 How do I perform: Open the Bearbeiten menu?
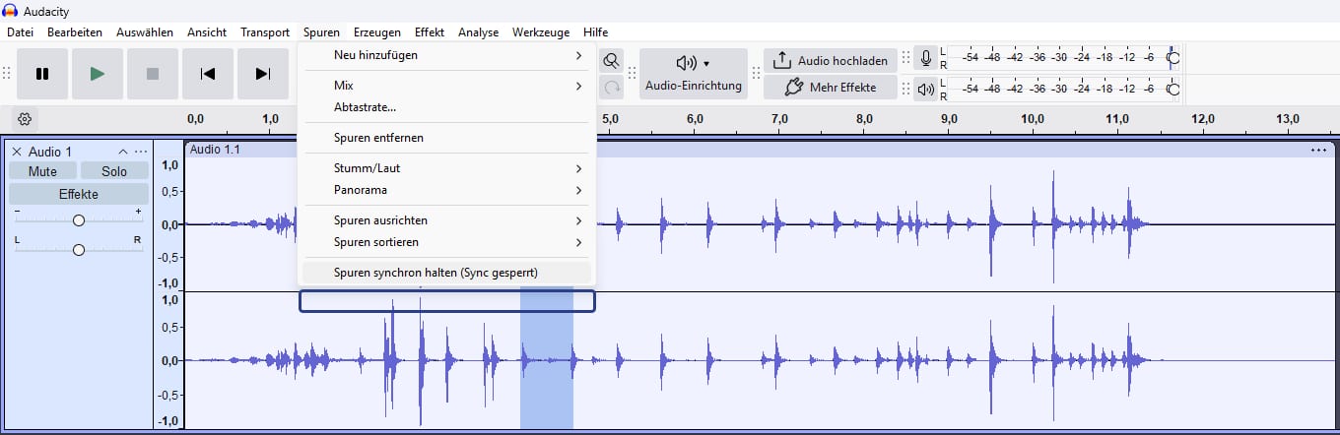coord(75,32)
